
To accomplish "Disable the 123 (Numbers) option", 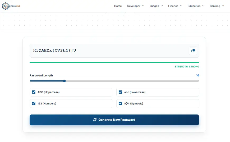I will point(34,104).
